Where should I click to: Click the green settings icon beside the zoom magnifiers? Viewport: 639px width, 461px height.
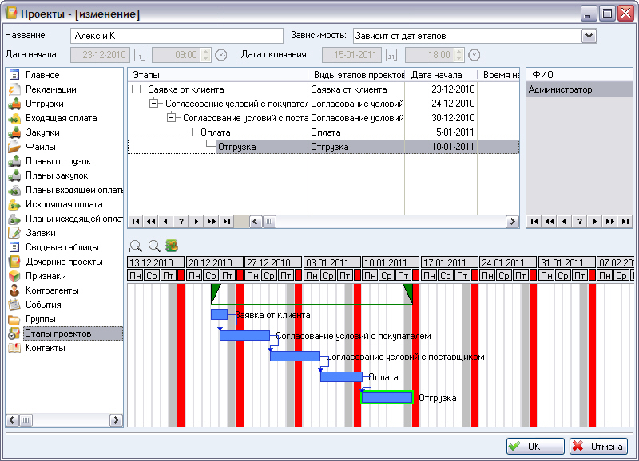tap(171, 246)
